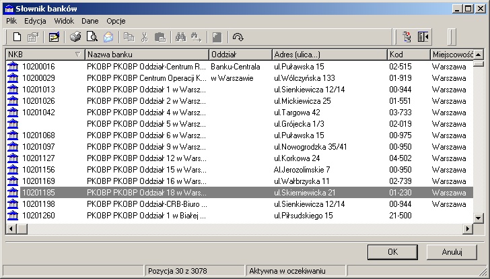
Task: Click the tree view icon at toolbar right
Action: [407, 37]
